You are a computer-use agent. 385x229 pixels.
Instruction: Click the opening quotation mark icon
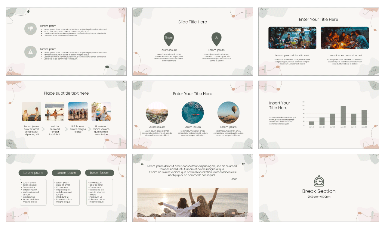tap(142, 164)
